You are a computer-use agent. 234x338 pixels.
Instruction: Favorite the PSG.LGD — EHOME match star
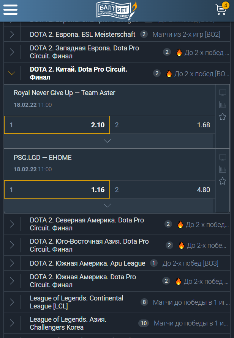coord(223,181)
